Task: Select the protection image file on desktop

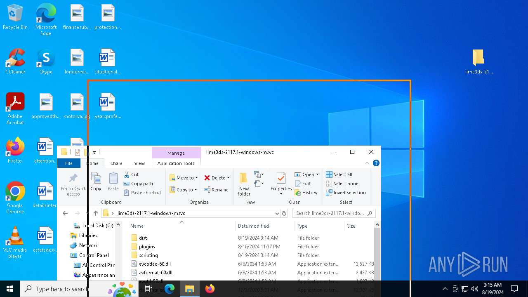Action: click(108, 17)
